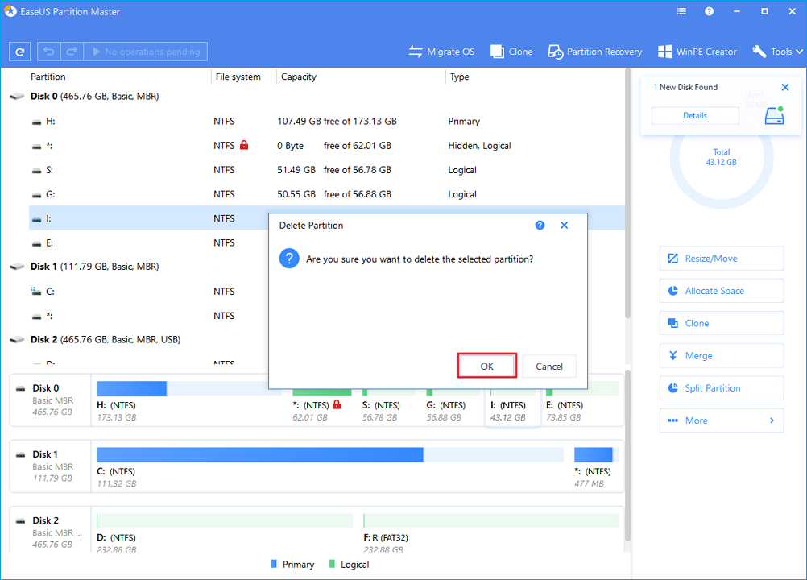Click the Type column header
The image size is (807, 580).
[459, 77]
